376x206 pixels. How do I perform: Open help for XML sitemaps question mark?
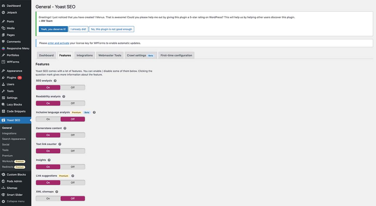click(57, 192)
